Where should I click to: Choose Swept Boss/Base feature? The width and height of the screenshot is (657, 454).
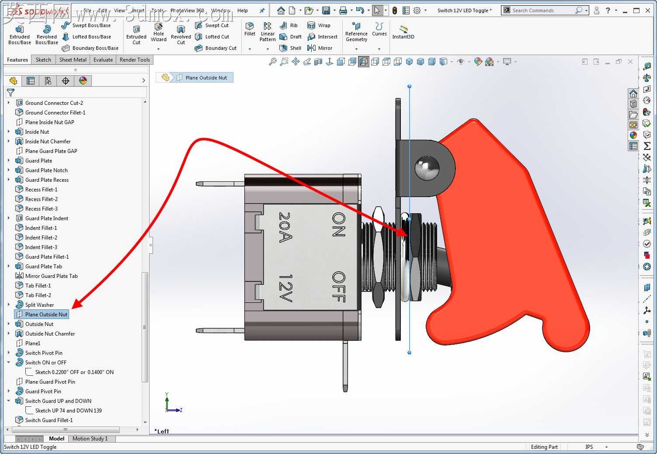tap(86, 25)
